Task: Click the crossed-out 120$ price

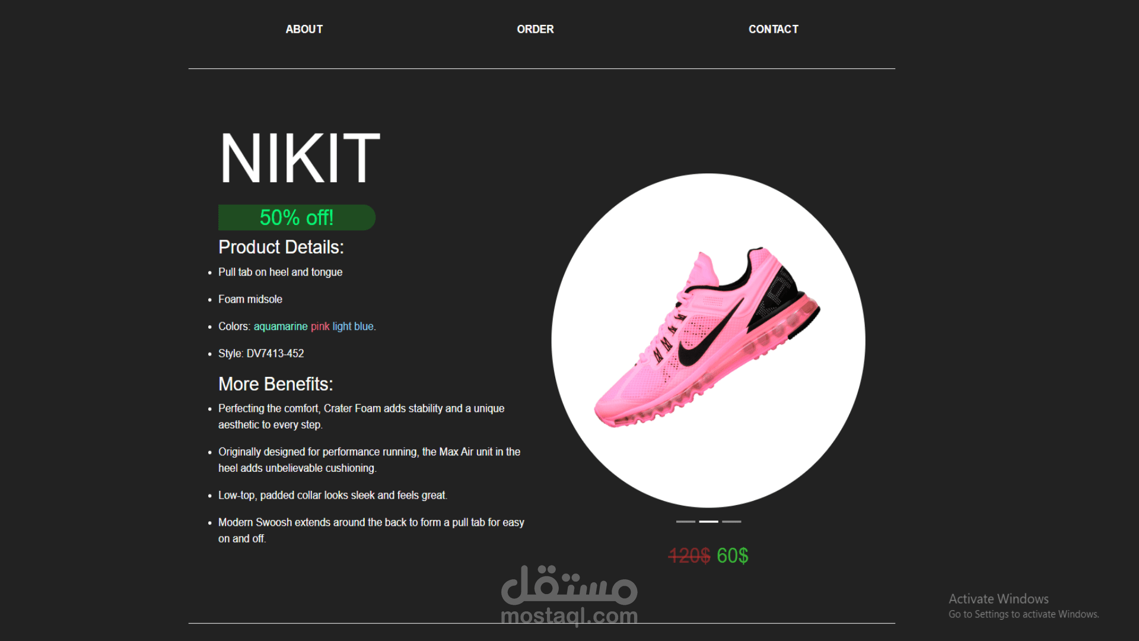Action: point(689,556)
